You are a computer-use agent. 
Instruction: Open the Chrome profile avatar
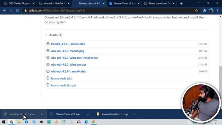(x=211, y=10)
